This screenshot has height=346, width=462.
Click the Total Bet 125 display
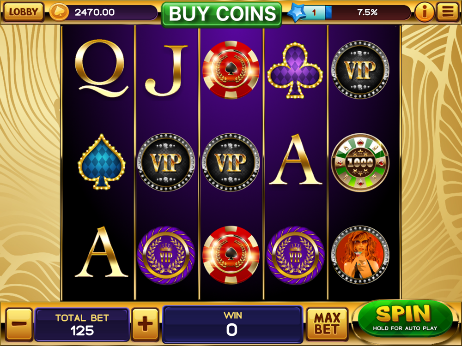point(82,324)
